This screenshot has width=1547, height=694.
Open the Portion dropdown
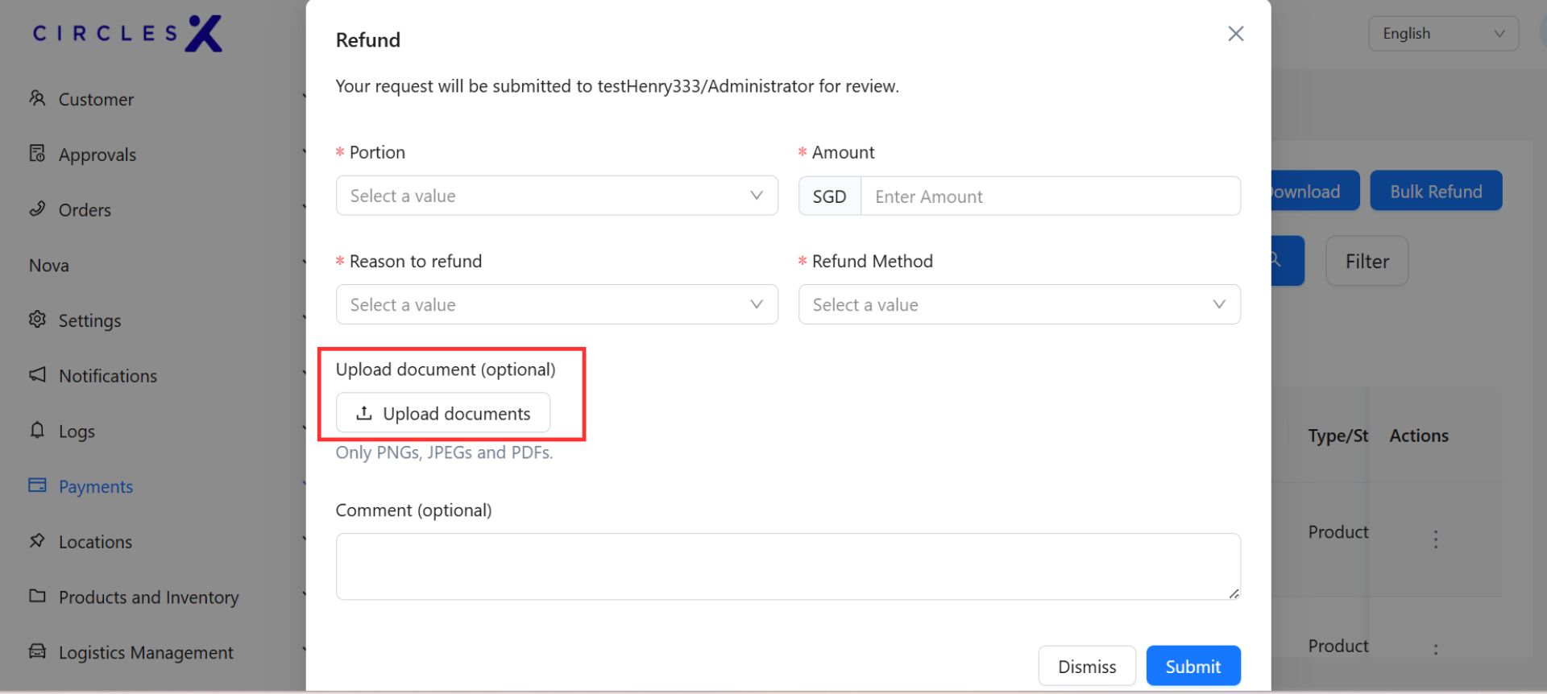(x=556, y=196)
